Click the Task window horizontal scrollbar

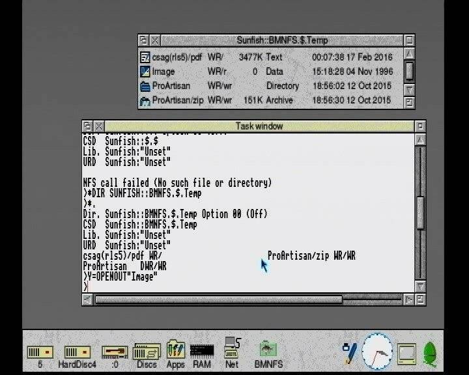218,299
